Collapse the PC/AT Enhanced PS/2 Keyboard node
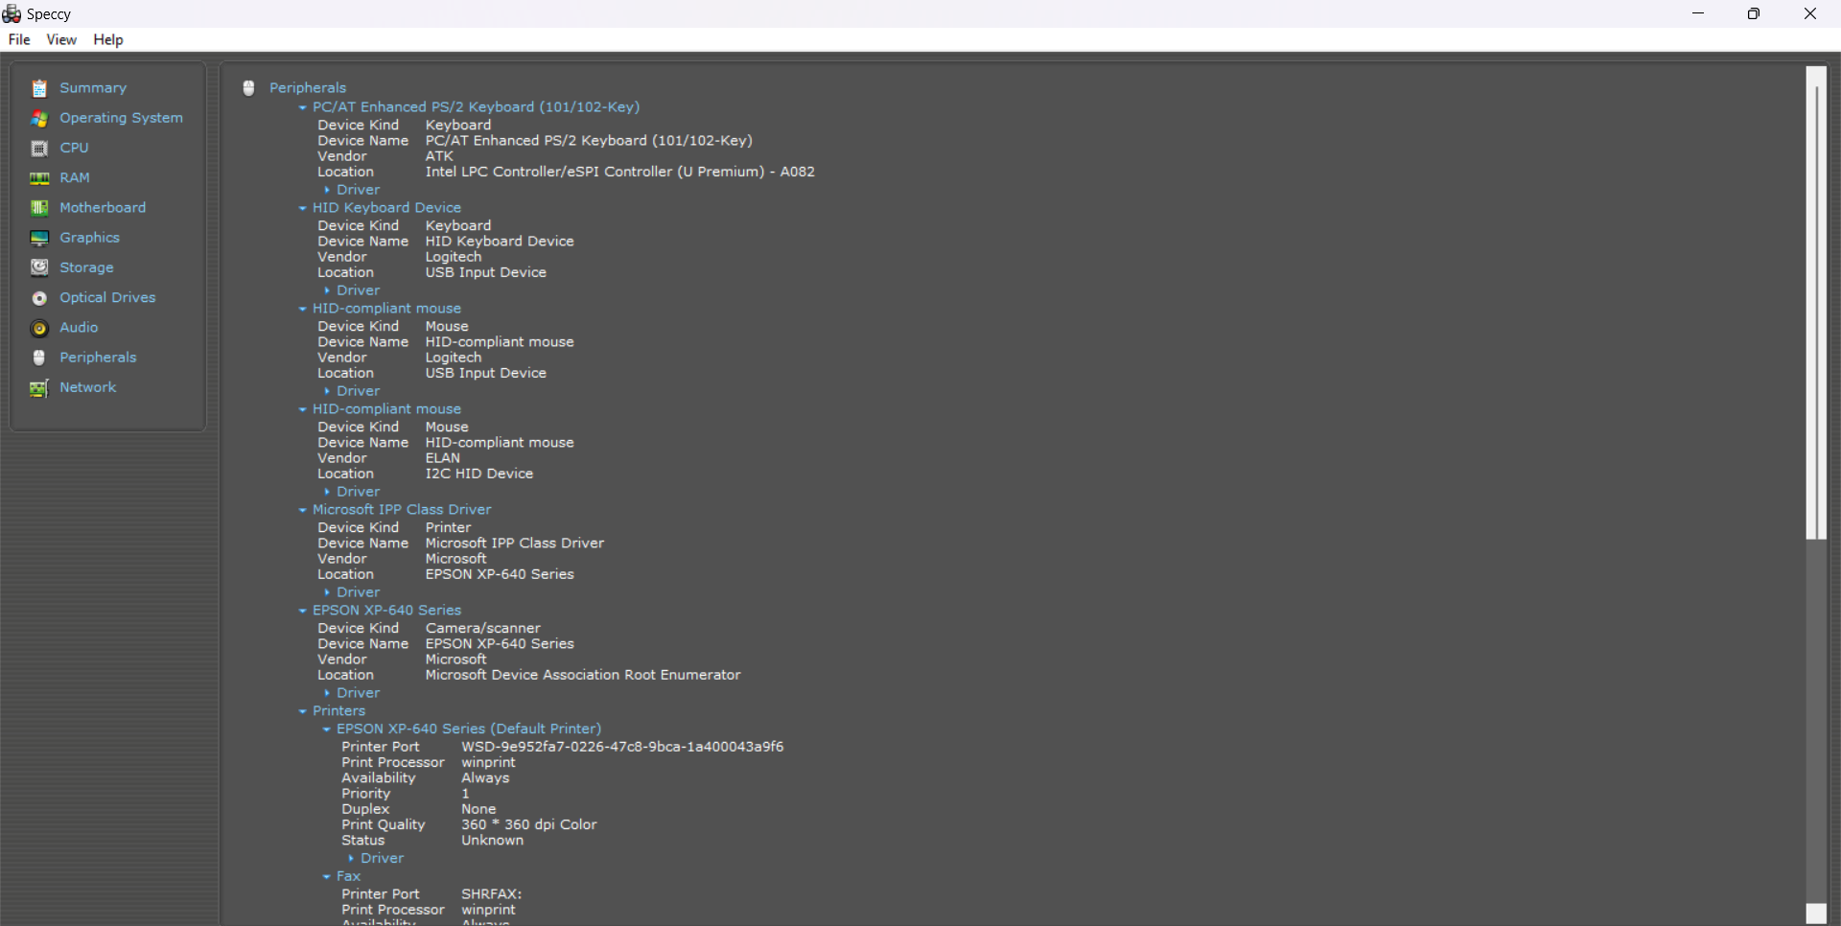The image size is (1841, 926). point(303,107)
